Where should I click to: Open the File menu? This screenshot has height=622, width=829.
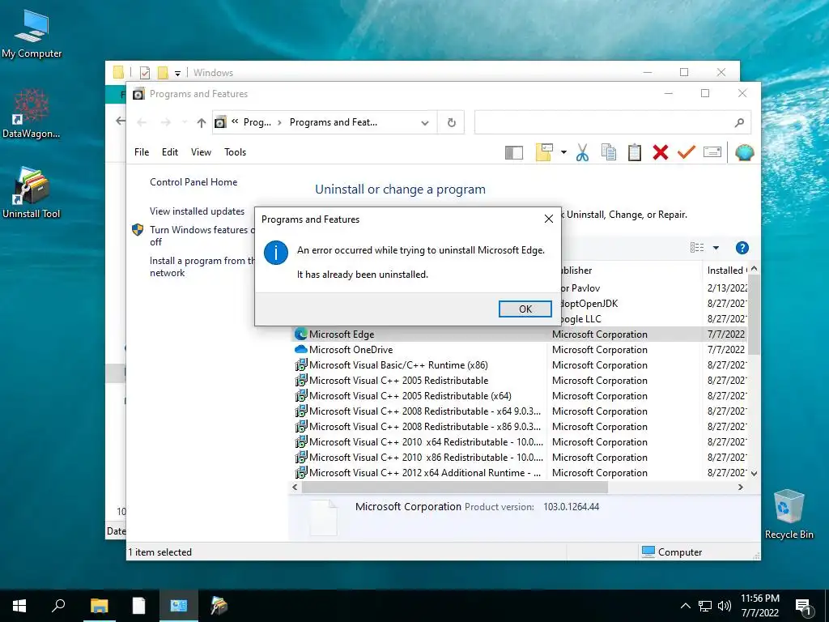tap(142, 152)
